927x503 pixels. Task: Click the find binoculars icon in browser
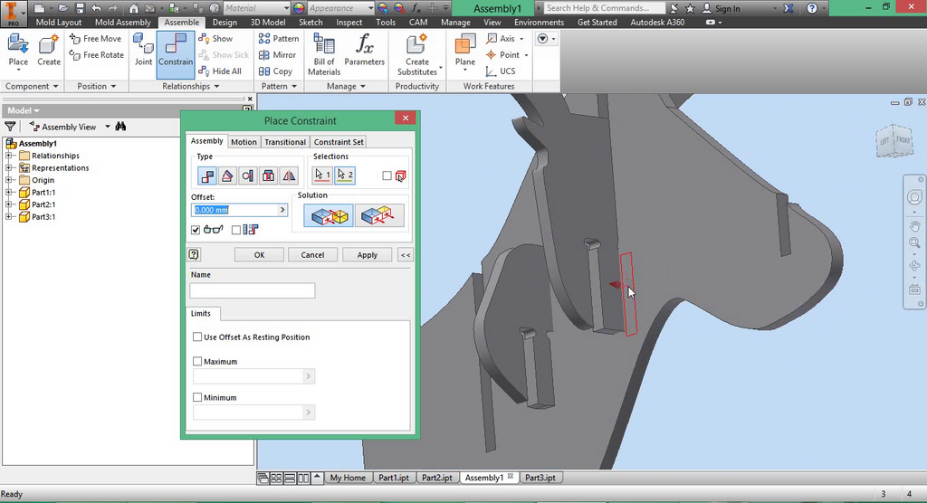coord(120,127)
